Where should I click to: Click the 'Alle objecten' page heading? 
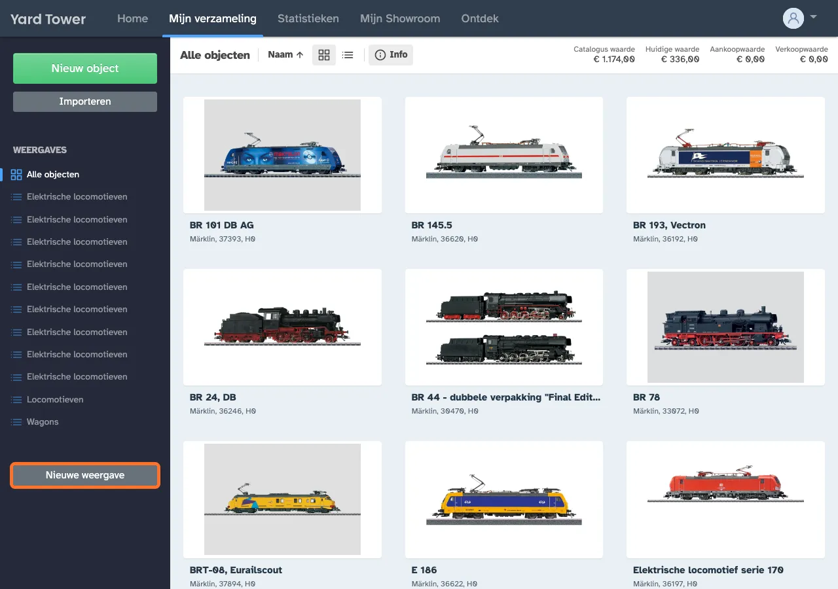[215, 55]
